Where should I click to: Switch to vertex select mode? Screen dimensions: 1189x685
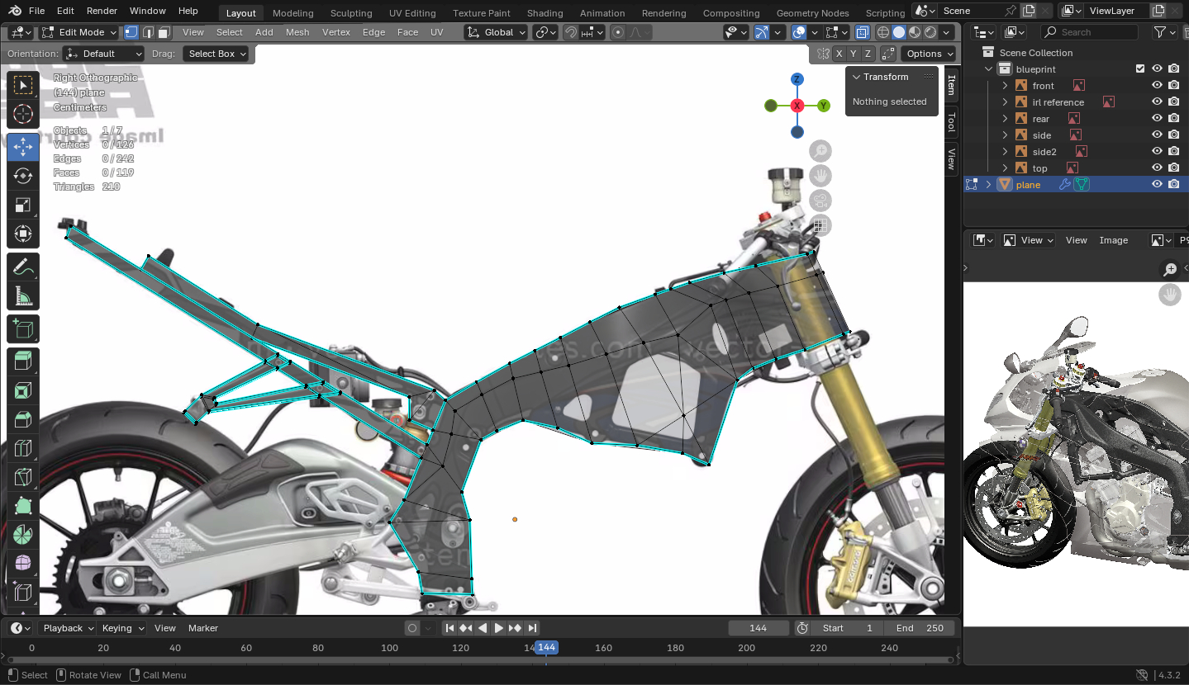click(x=131, y=32)
